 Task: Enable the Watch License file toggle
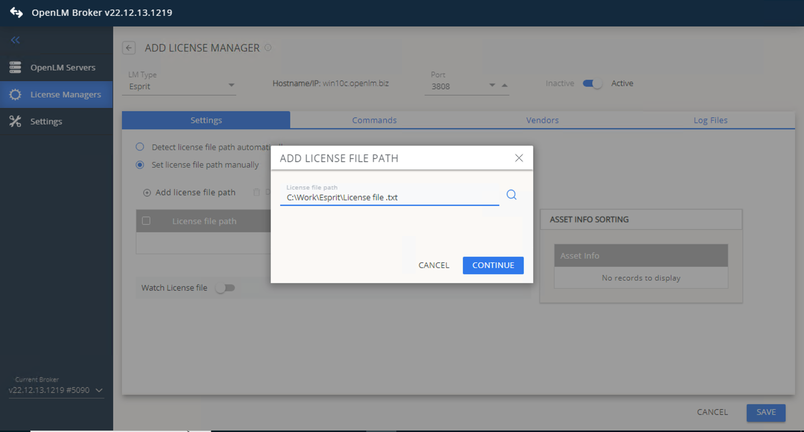(x=225, y=288)
